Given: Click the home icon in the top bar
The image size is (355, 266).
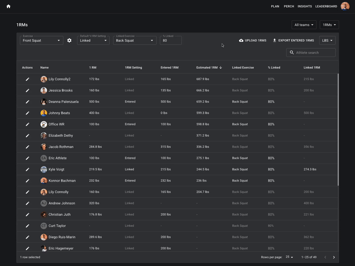Looking at the screenshot, I should tap(7, 6).
